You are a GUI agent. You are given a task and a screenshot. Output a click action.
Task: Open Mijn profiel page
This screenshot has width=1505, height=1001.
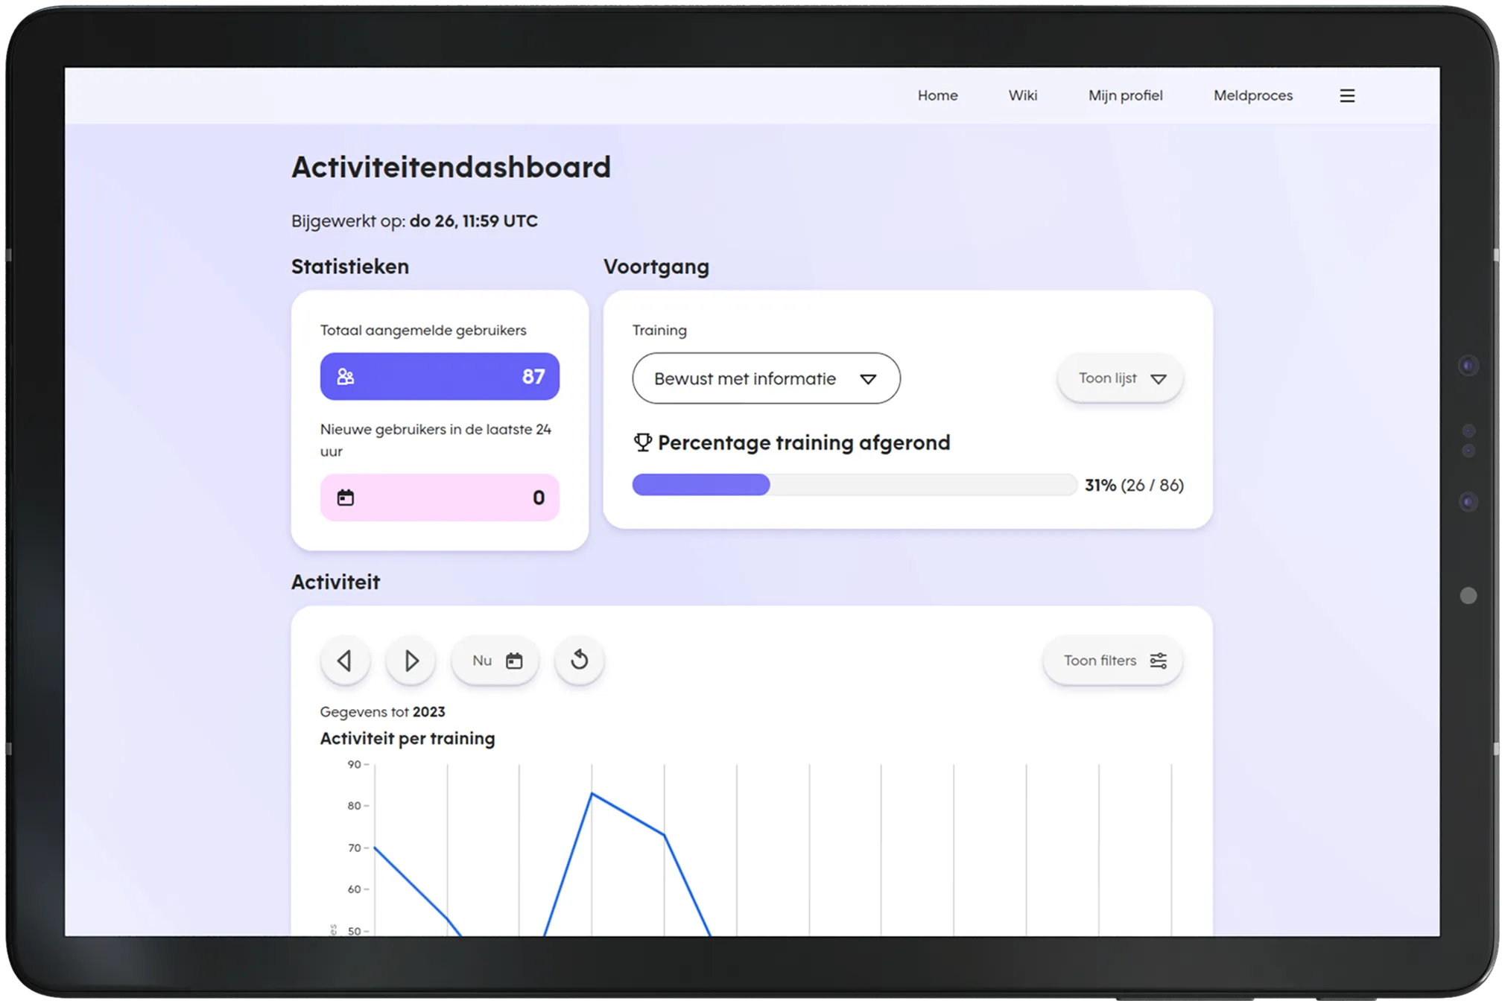(x=1125, y=95)
